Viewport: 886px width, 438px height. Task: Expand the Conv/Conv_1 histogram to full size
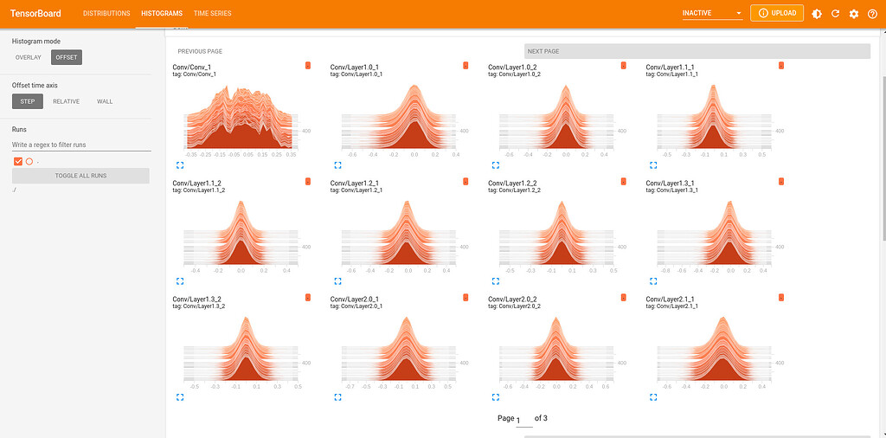[x=180, y=164]
